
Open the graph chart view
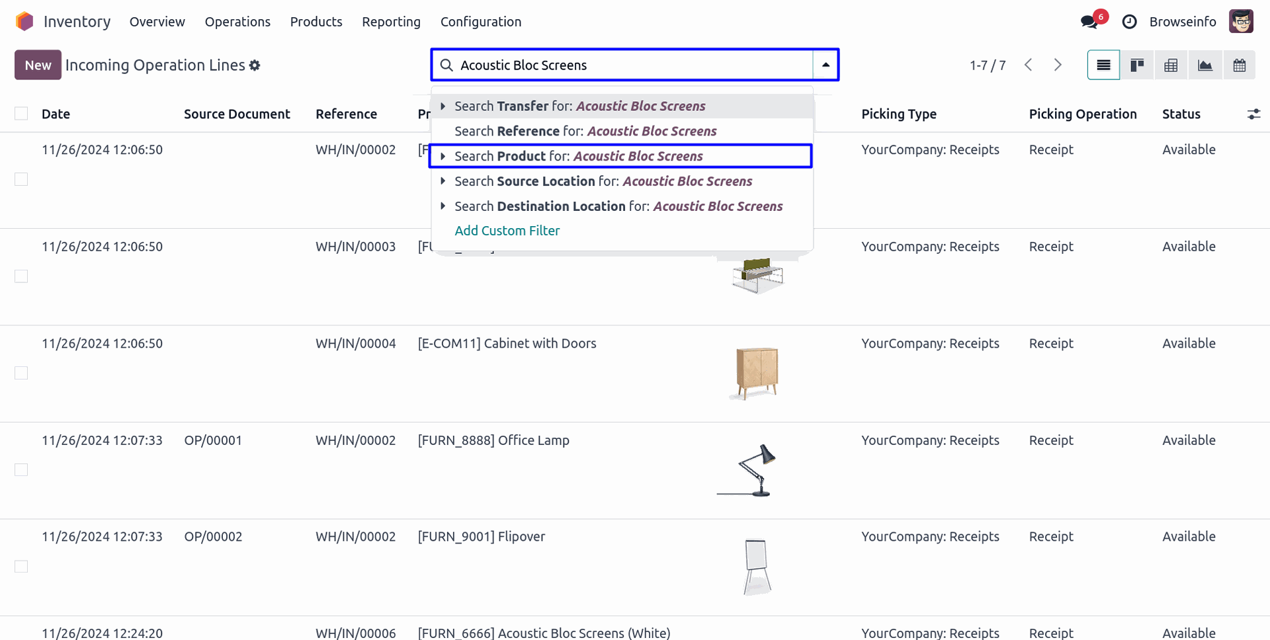[x=1205, y=65]
